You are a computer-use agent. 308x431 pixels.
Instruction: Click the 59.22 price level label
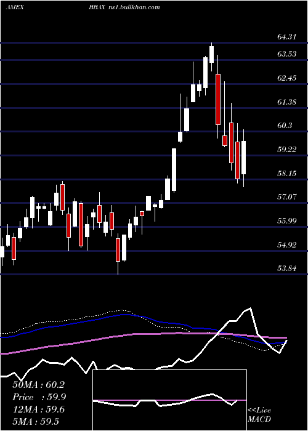tap(287, 150)
